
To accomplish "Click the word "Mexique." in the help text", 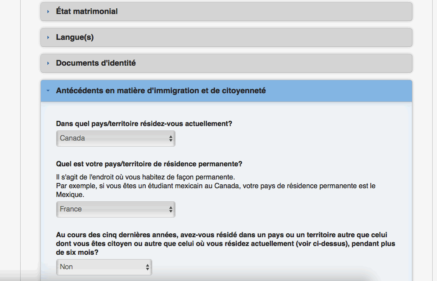I will 70,195.
